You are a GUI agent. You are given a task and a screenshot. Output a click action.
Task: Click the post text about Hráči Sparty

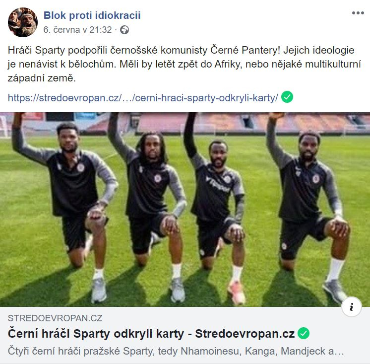(185, 64)
